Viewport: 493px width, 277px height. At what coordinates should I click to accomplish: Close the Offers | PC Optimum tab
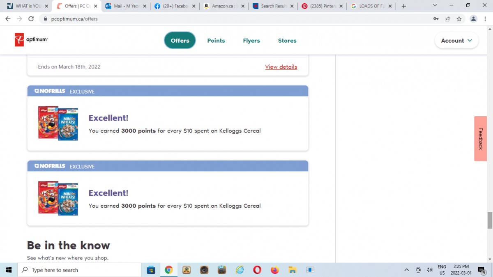(96, 6)
